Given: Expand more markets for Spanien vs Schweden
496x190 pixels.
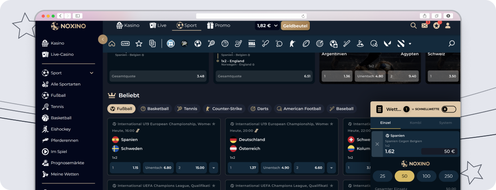Looking at the screenshot, I should click(214, 168).
